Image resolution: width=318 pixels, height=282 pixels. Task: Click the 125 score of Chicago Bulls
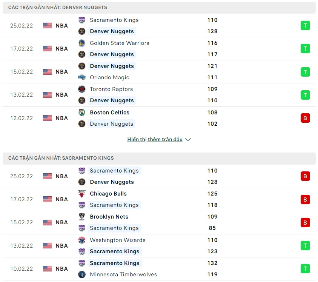pos(212,194)
